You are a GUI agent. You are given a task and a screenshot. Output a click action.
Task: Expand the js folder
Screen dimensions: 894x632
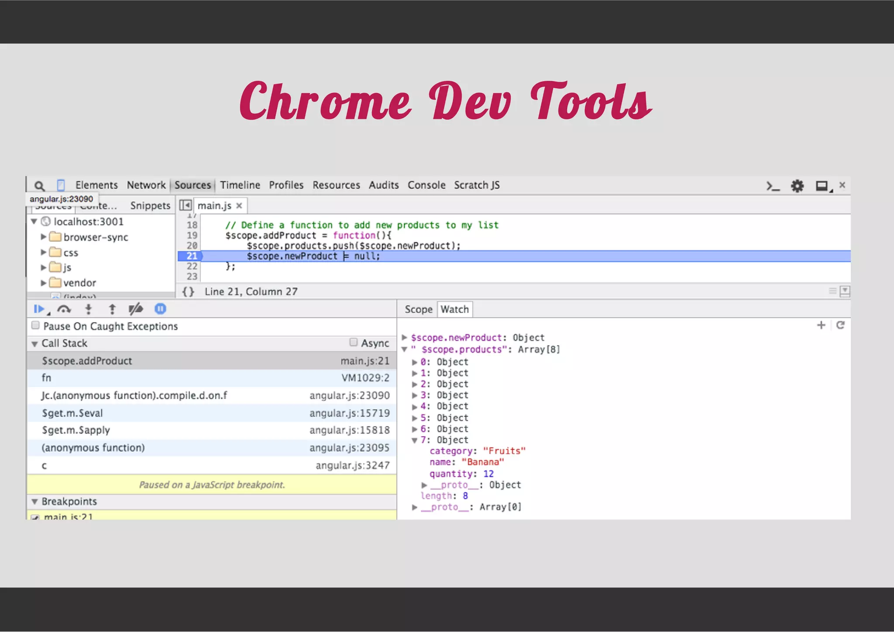click(x=43, y=267)
